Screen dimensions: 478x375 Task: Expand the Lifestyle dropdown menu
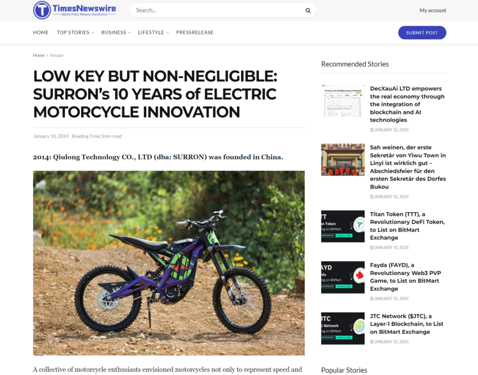pos(153,32)
